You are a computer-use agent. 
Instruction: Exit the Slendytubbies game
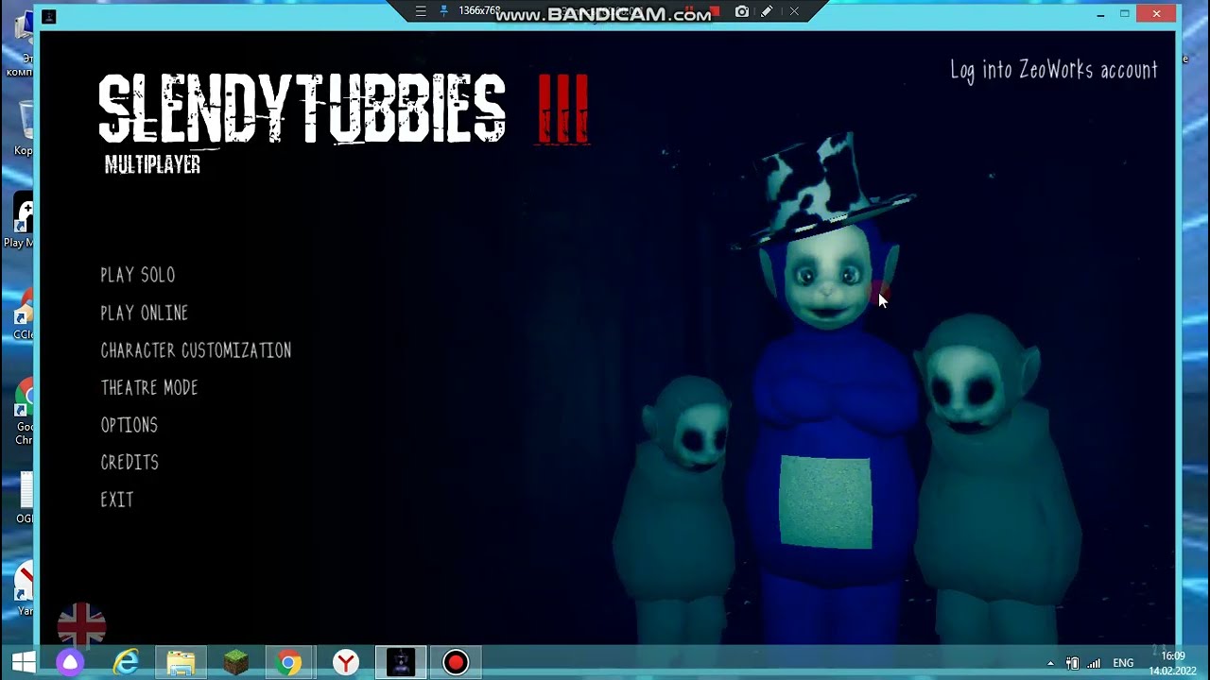coord(117,500)
